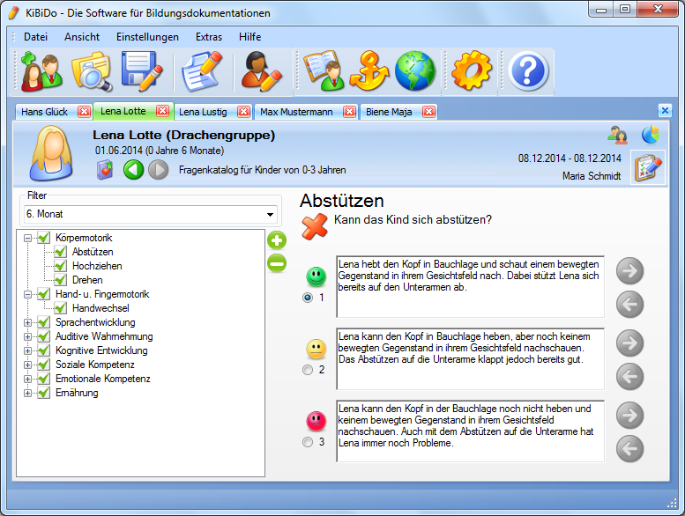Image resolution: width=685 pixels, height=516 pixels.
Task: Select radio button 3 with red smiley
Action: (308, 442)
